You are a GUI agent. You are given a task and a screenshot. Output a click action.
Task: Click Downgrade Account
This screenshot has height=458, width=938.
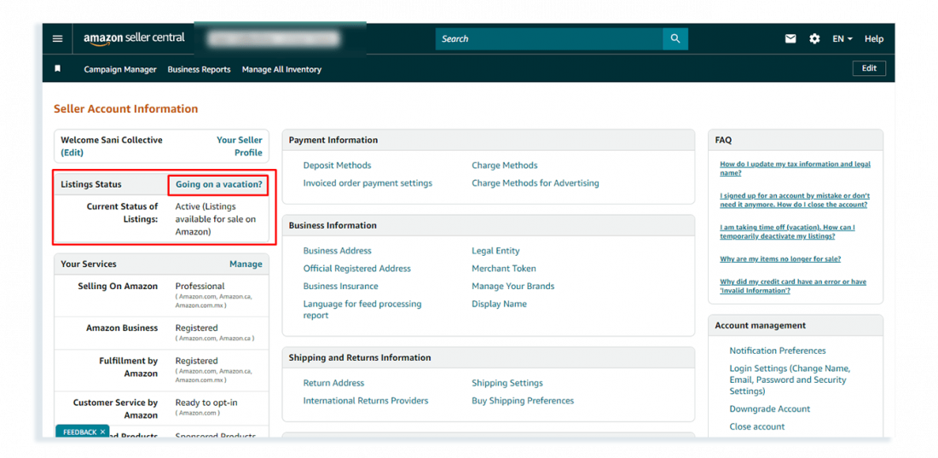click(x=769, y=409)
